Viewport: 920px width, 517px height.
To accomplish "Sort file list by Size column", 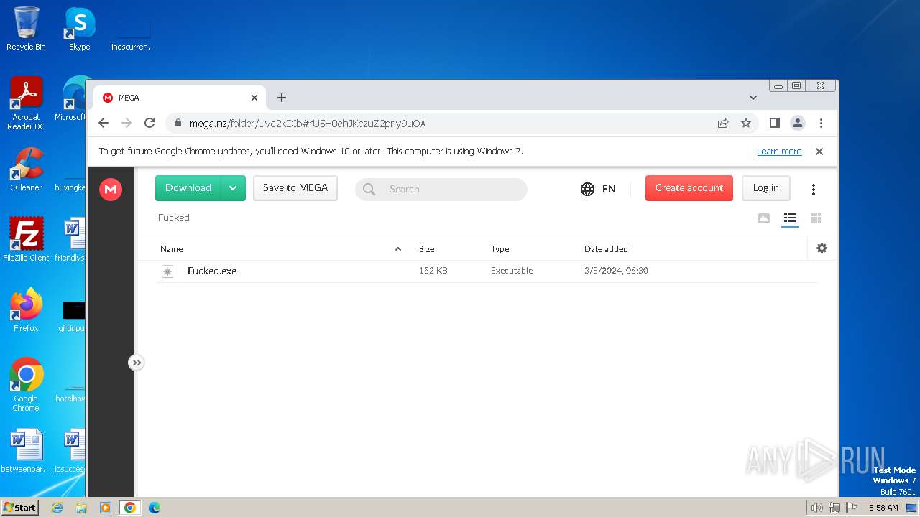I will pos(427,249).
